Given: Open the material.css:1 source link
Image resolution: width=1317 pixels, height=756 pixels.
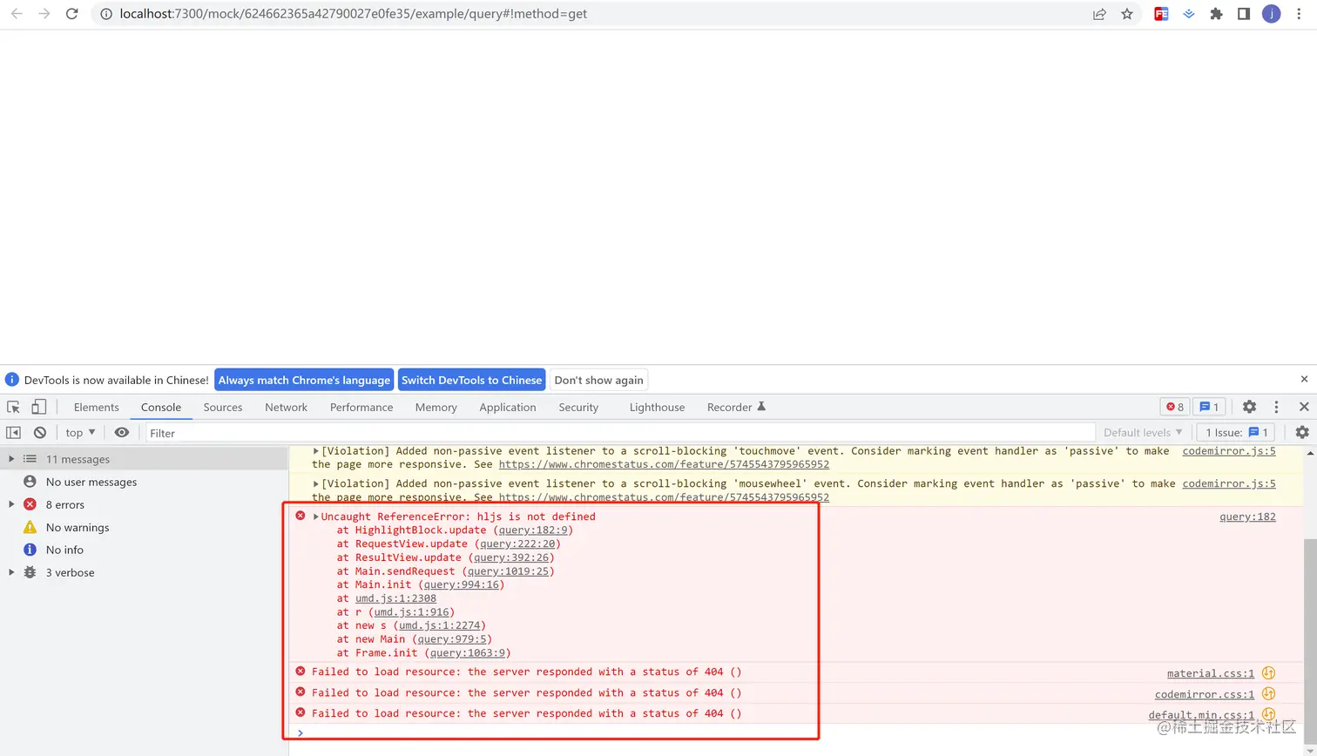Looking at the screenshot, I should (x=1211, y=673).
